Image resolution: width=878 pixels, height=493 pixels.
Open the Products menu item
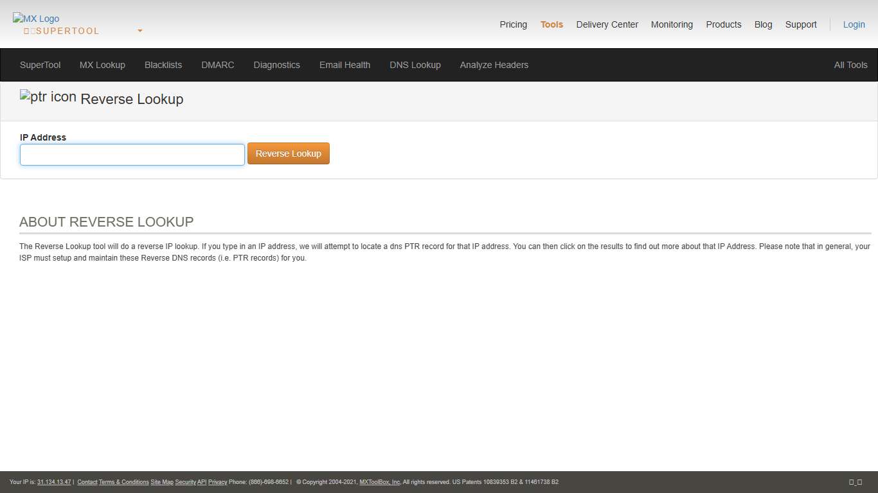tap(723, 24)
